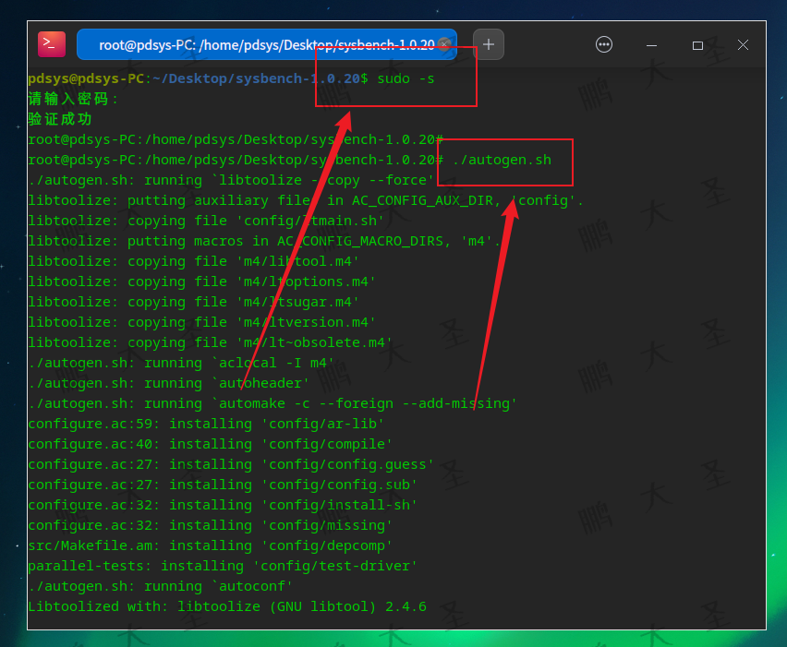Click the circled ellipsis menu icon in titlebar
787x647 pixels.
[603, 44]
